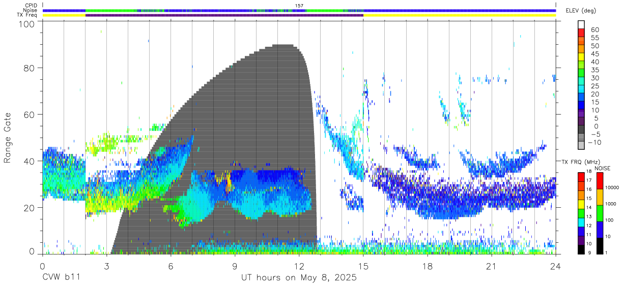The image size is (625, 288).
Task: Select the blue 11–12 MHz swatch in TX FRQ scale
Action: (x=581, y=231)
